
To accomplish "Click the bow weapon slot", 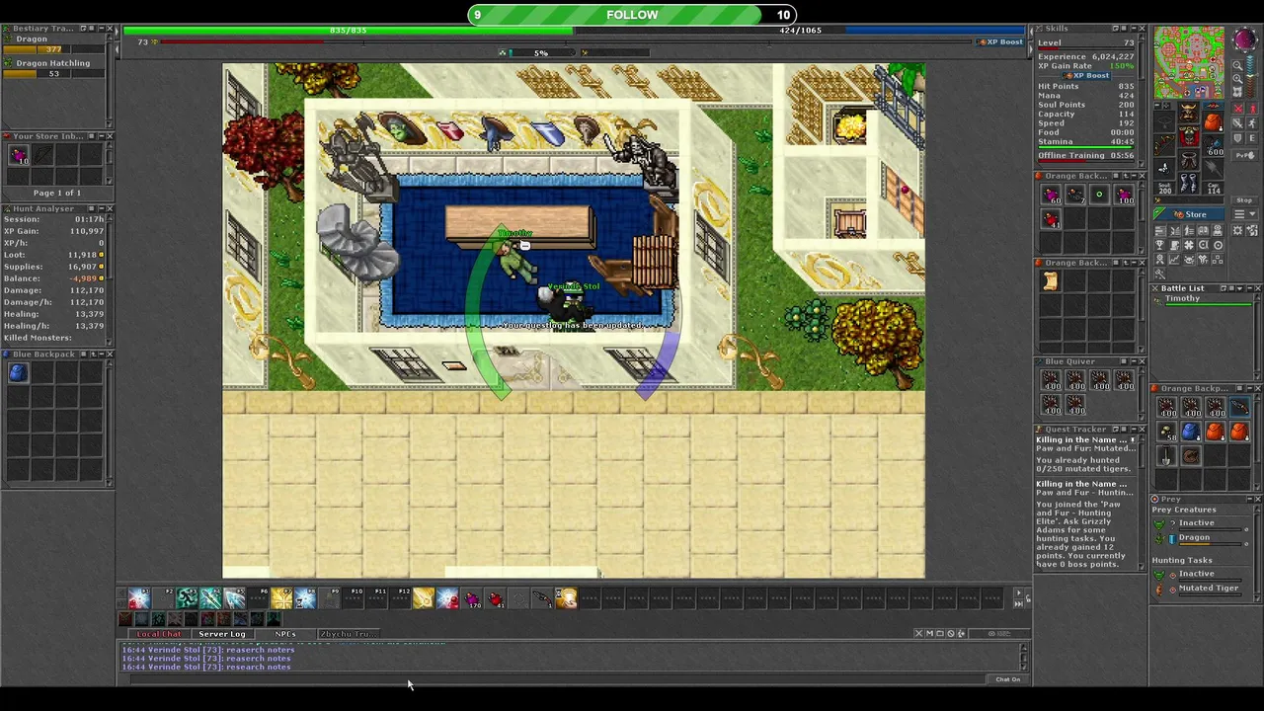I will (1164, 145).
